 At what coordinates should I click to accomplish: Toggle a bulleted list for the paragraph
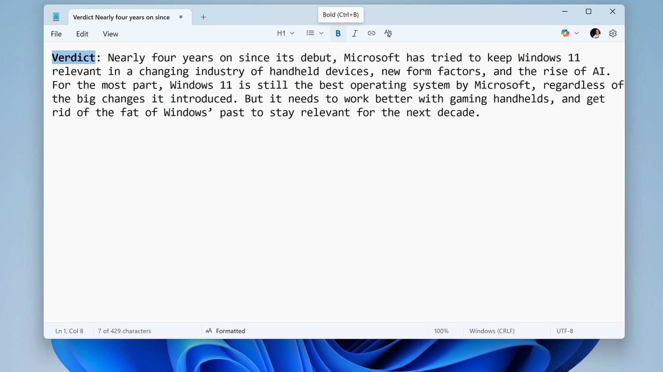click(310, 33)
